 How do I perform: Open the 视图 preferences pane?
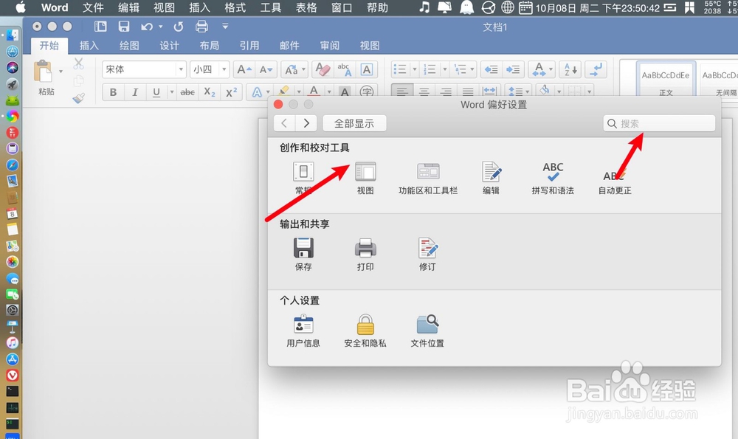365,177
